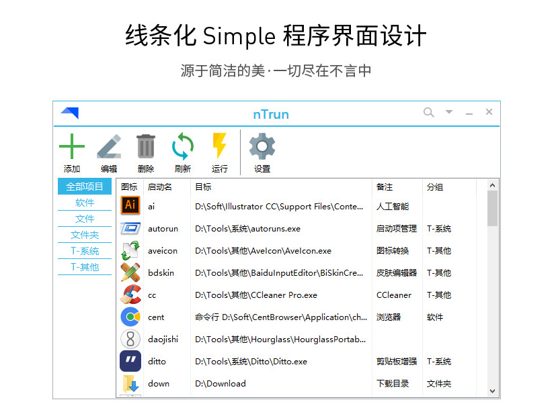Click the search magnifier in title bar
Image resolution: width=556 pixels, height=414 pixels.
[429, 113]
